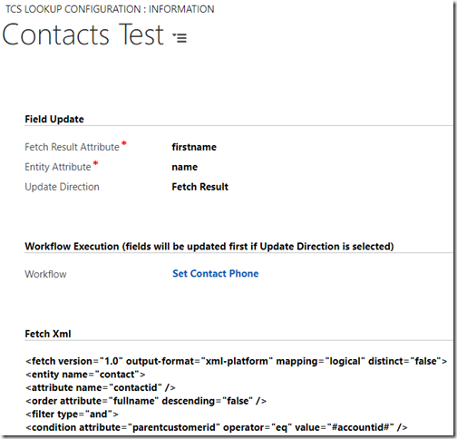Image resolution: width=457 pixels, height=439 pixels.
Task: Click the condition attribute parentcustomerid line
Action: click(x=217, y=427)
